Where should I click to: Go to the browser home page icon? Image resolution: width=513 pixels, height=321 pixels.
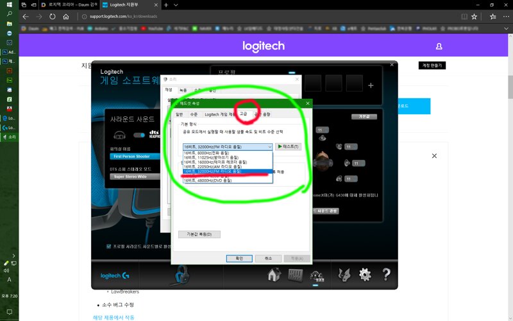click(66, 17)
